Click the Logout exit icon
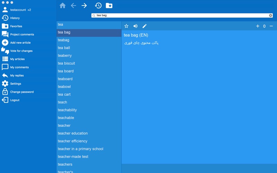Screen dimensions: 277x173 [5, 100]
